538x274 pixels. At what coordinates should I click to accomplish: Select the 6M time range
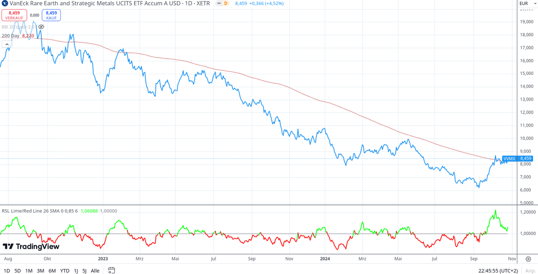(52, 271)
